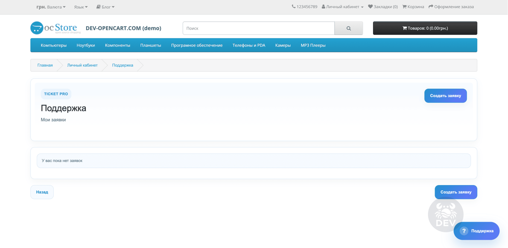
Task: Click Поддержка breadcrumb link
Action: point(123,65)
